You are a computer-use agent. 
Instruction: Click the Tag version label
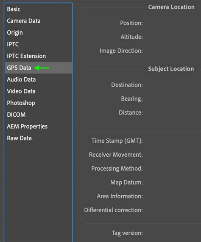pos(127,233)
